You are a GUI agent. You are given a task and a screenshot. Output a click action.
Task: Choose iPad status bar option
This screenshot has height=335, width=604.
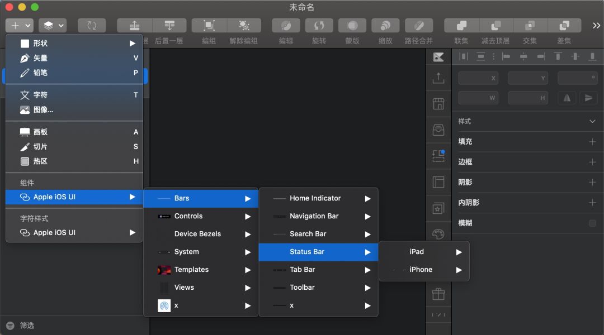424,252
